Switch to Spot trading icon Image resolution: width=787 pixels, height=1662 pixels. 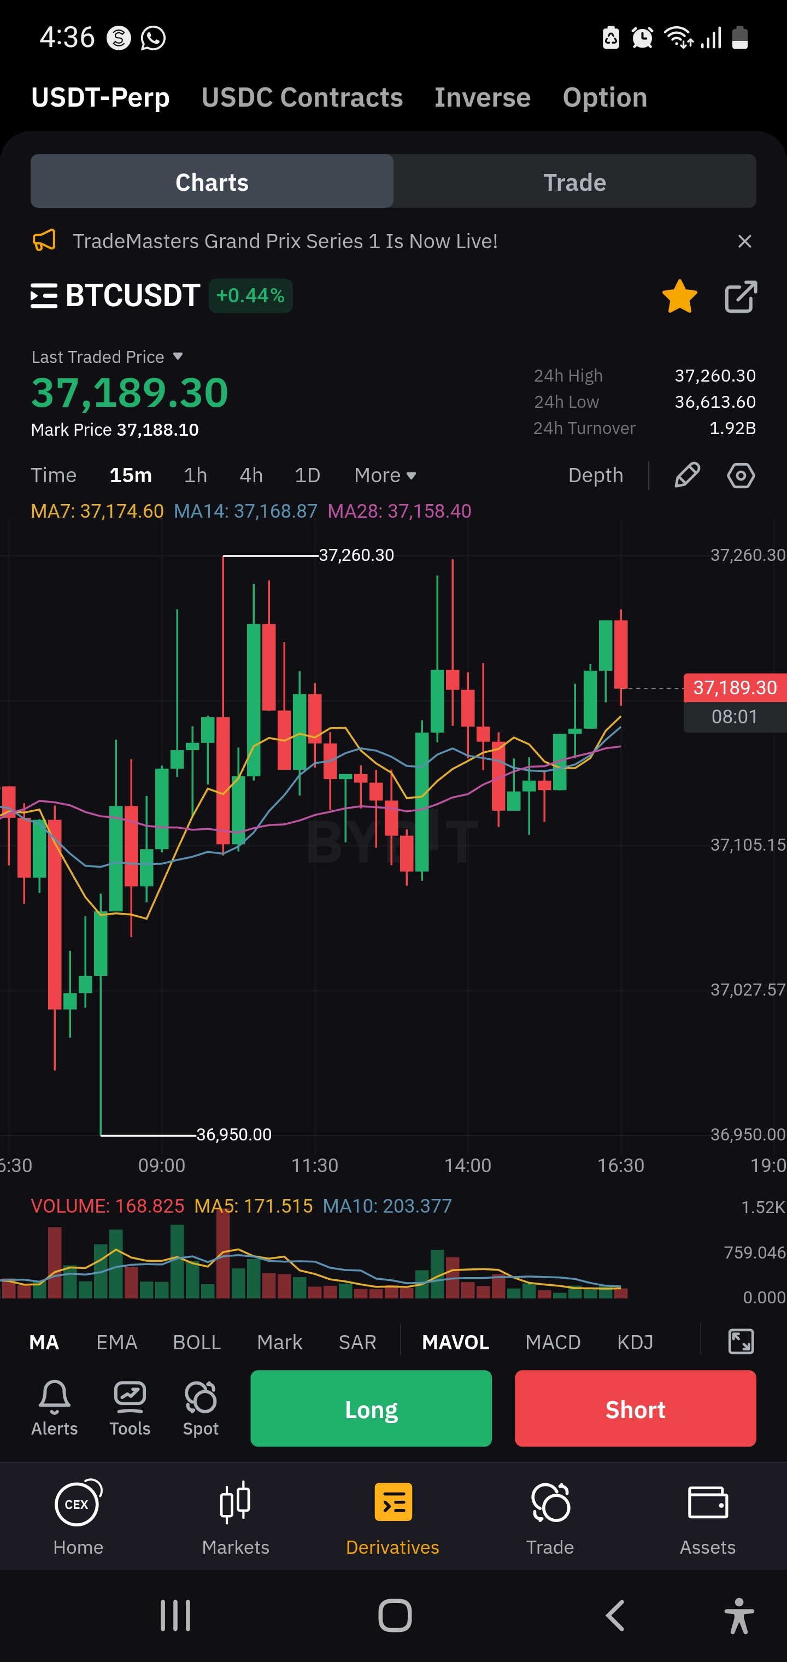pyautogui.click(x=201, y=1408)
